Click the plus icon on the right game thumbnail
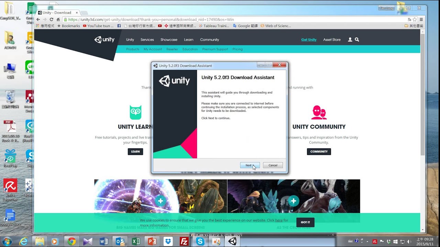This screenshot has width=440, height=247. [293, 201]
